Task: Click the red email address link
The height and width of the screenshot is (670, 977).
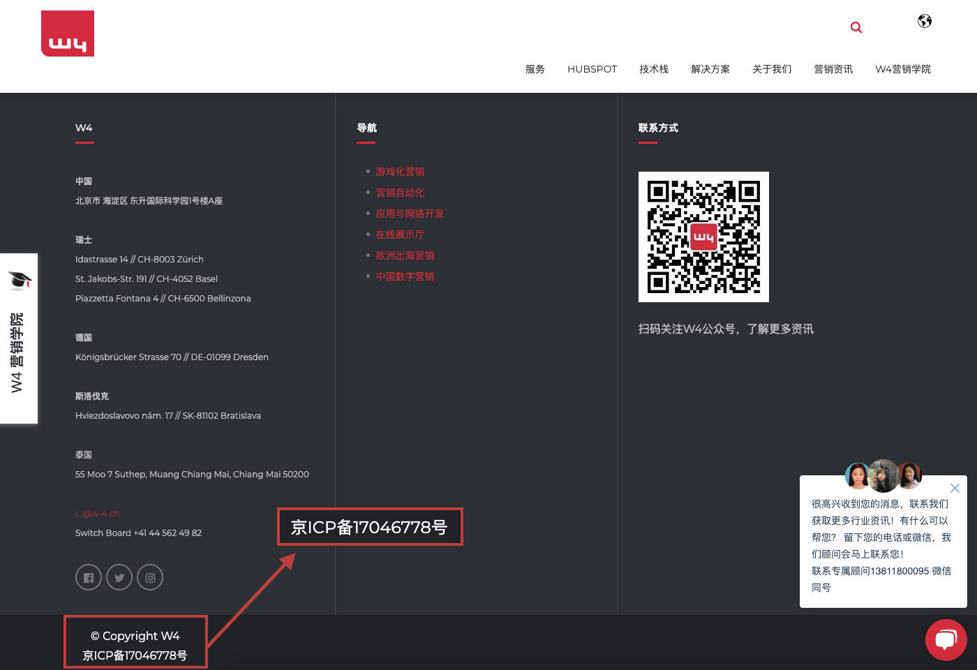Action: (x=97, y=513)
